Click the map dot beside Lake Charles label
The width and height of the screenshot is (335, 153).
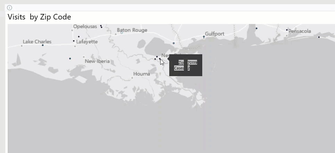click(43, 45)
